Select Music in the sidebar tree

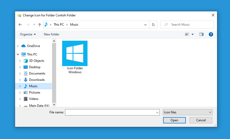tap(33, 86)
